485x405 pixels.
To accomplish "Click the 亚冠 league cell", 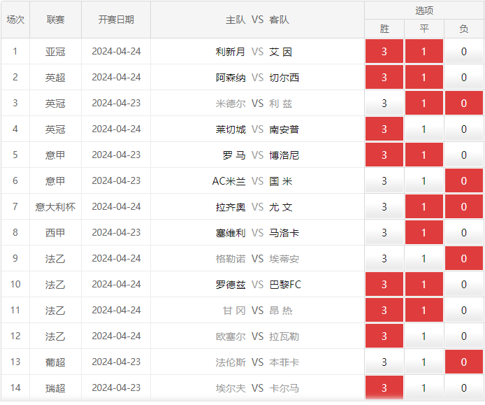I will coord(55,52).
